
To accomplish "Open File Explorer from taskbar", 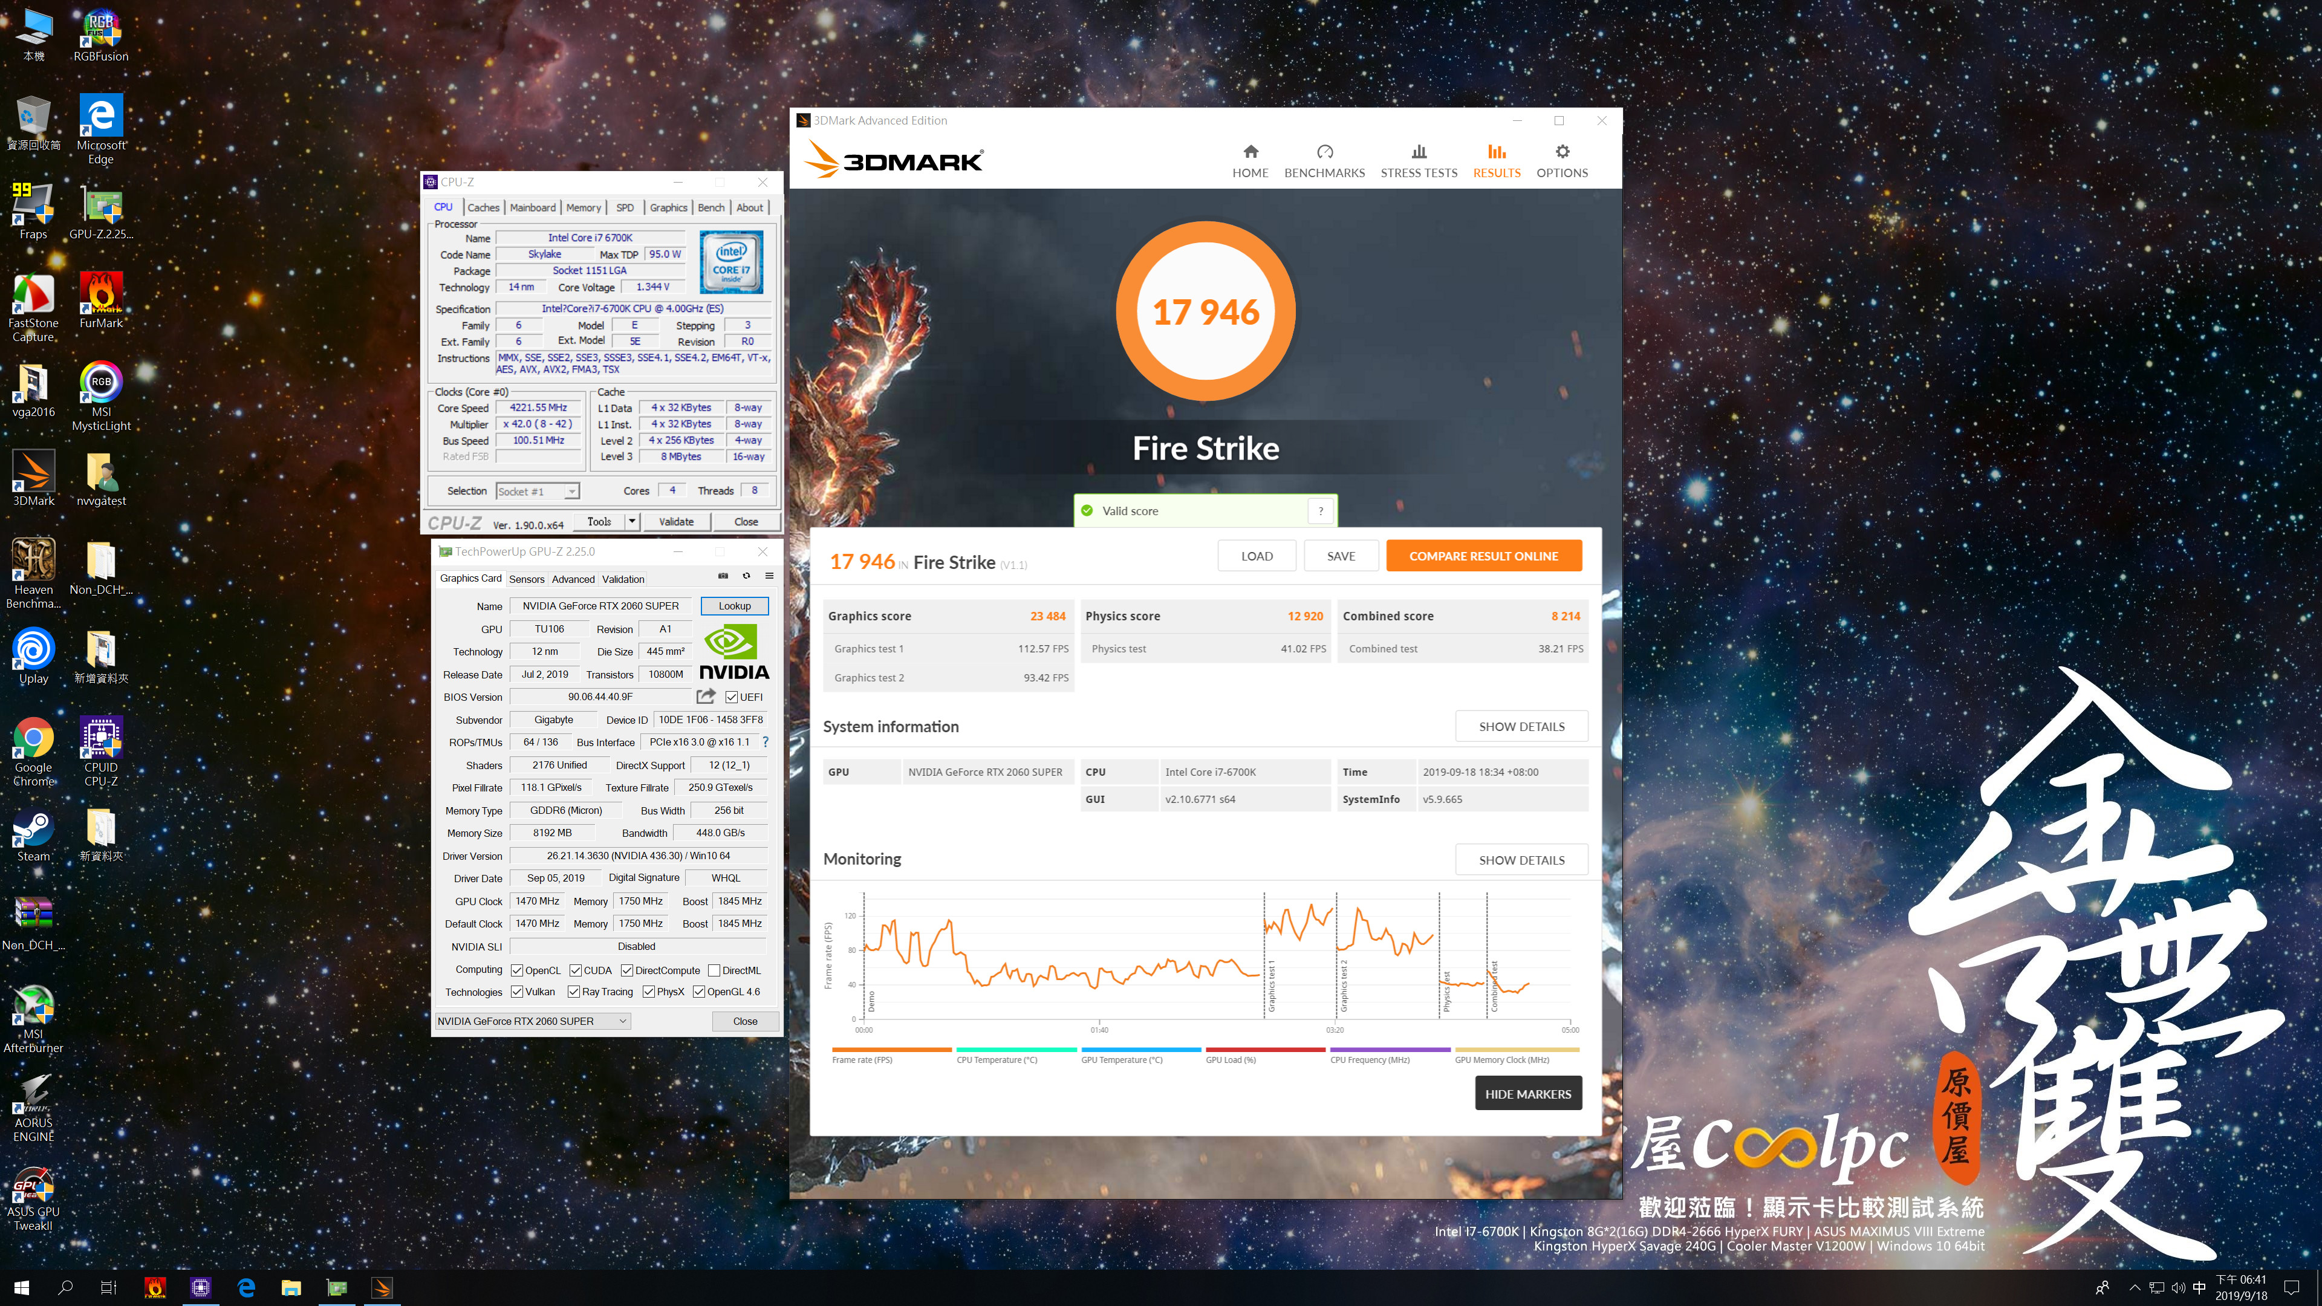I will click(x=291, y=1288).
